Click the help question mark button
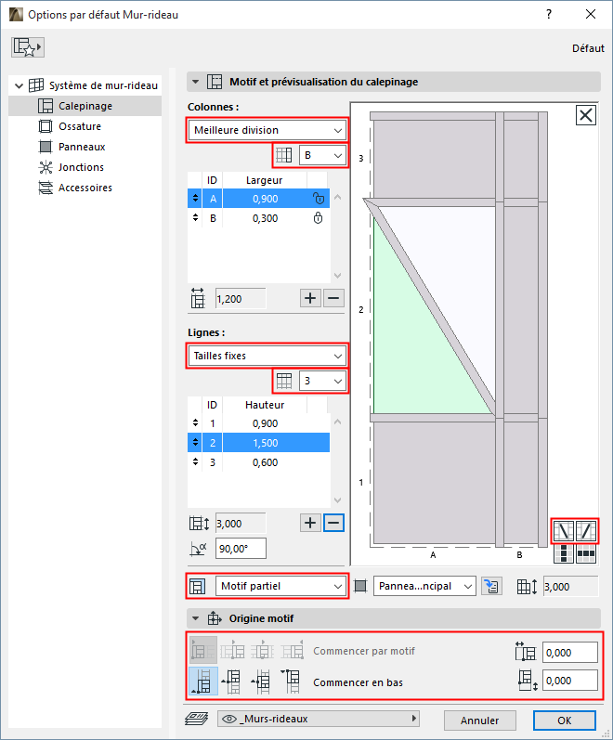Viewport: 613px width, 740px height. [549, 14]
